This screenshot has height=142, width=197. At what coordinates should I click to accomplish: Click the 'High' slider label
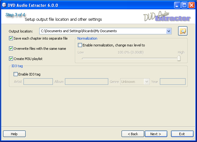tap(181, 52)
